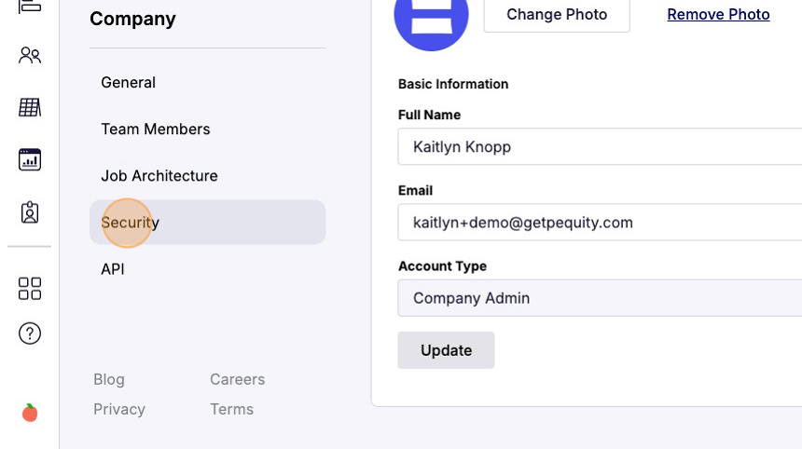This screenshot has width=802, height=449.
Task: Click the ID badge sidebar icon
Action: [x=30, y=212]
